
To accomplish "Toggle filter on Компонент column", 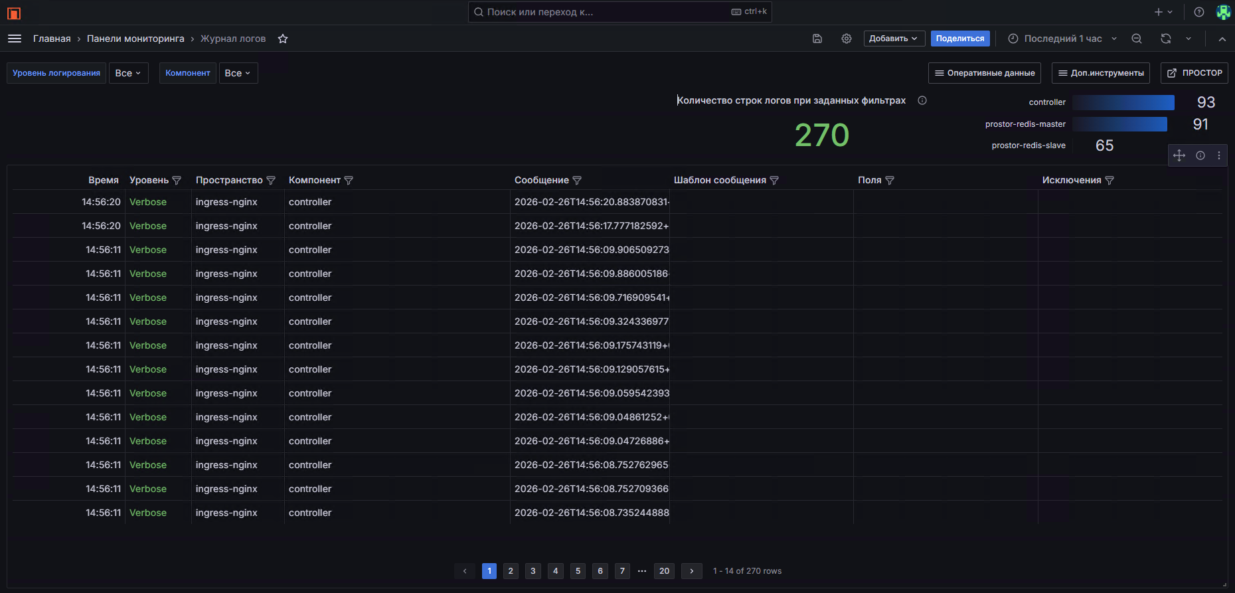I will (x=349, y=181).
